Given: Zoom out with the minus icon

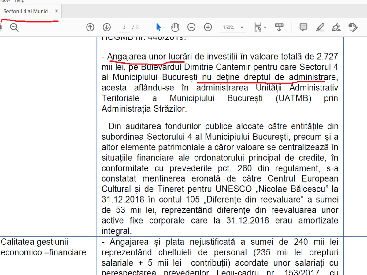Looking at the screenshot, I should click(x=191, y=28).
